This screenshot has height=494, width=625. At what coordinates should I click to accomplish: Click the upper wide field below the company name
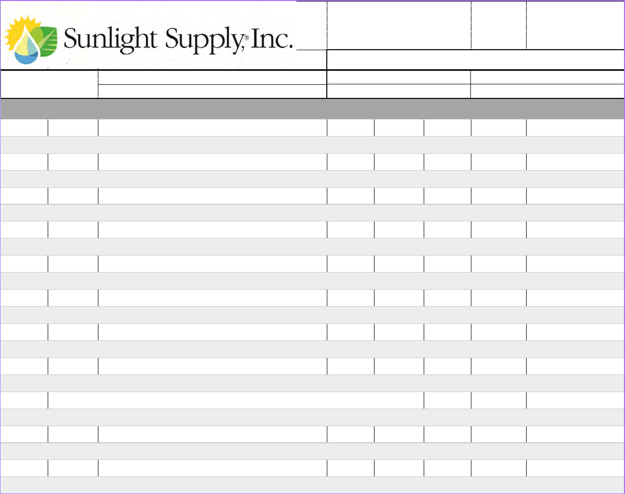212,77
